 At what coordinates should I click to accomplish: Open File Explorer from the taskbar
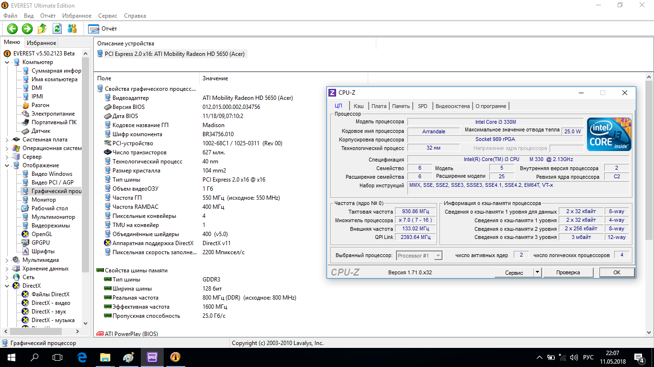105,357
